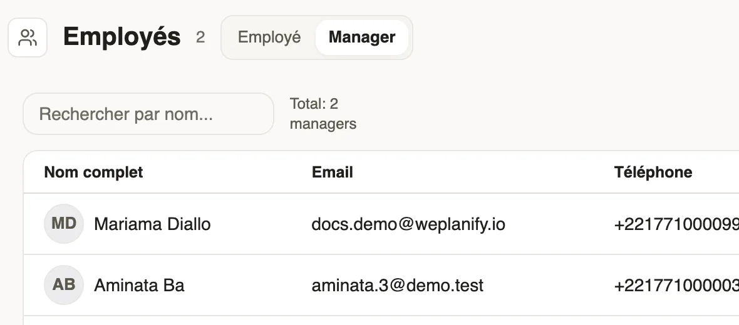739x325 pixels.
Task: Switch to the Employé tab
Action: pyautogui.click(x=269, y=37)
